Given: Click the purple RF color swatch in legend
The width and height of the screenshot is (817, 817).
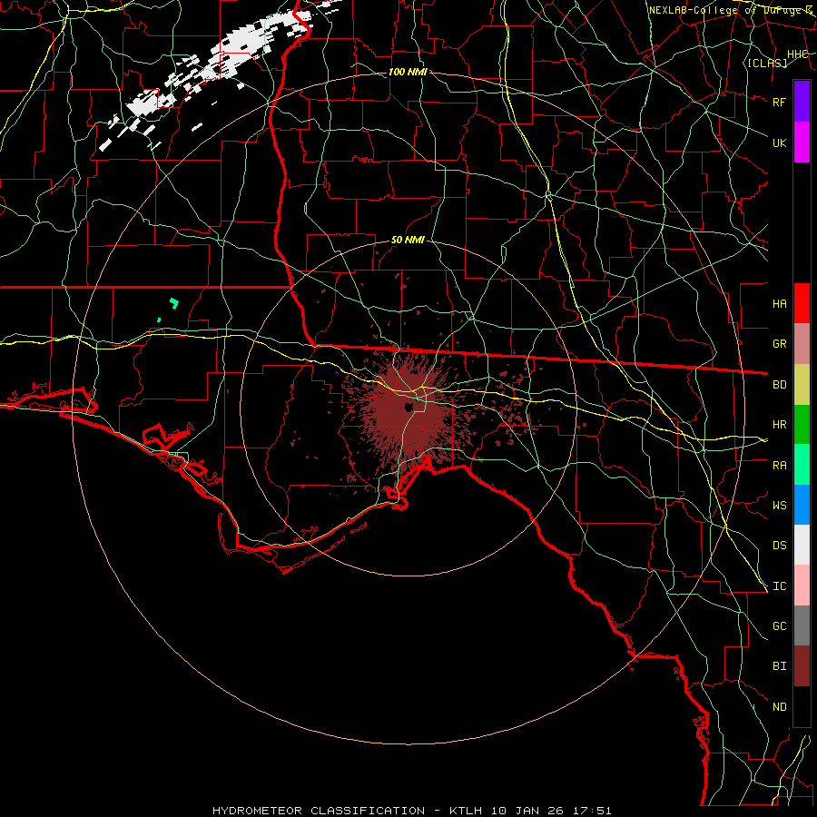Looking at the screenshot, I should 802,102.
